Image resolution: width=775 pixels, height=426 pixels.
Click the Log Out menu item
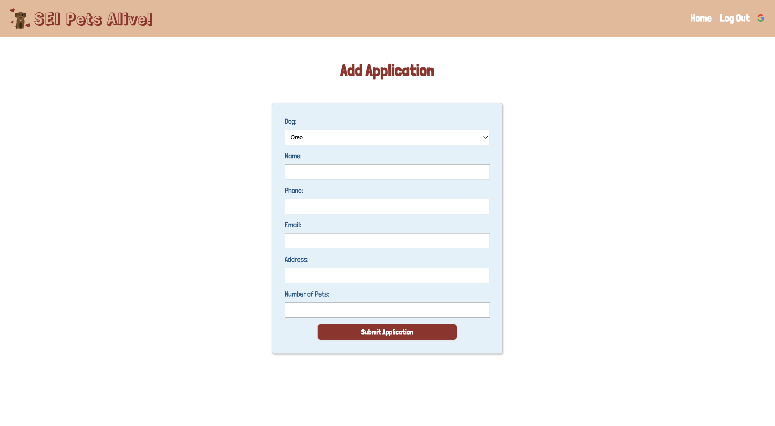734,18
